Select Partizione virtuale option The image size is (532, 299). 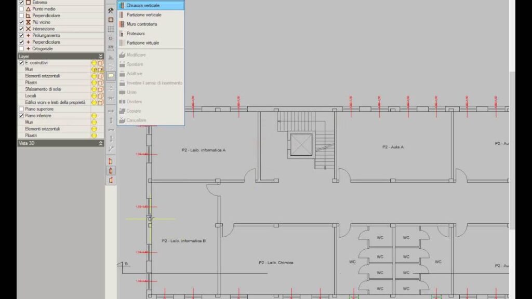[143, 43]
